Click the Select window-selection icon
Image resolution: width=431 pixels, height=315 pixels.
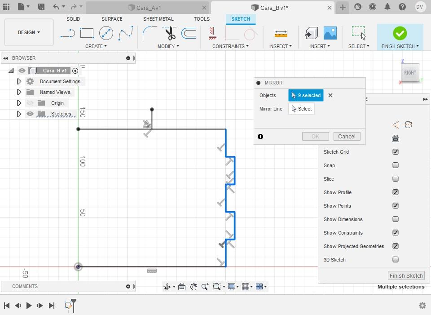359,33
